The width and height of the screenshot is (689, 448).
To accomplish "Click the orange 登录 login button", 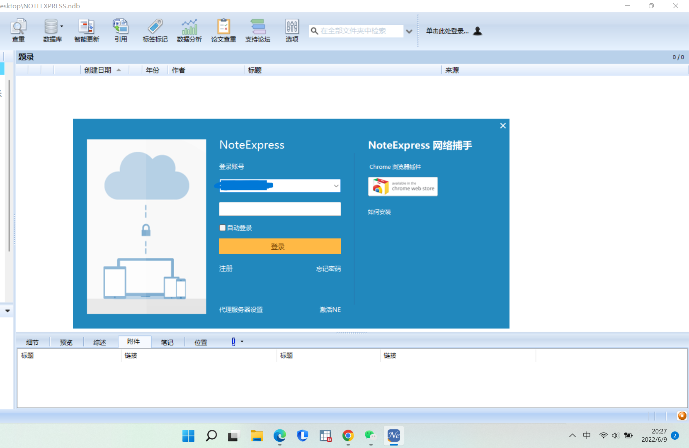I will point(280,246).
